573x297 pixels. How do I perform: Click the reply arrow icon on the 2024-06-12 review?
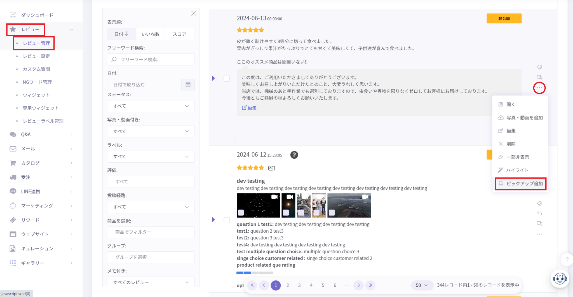[x=539, y=214]
